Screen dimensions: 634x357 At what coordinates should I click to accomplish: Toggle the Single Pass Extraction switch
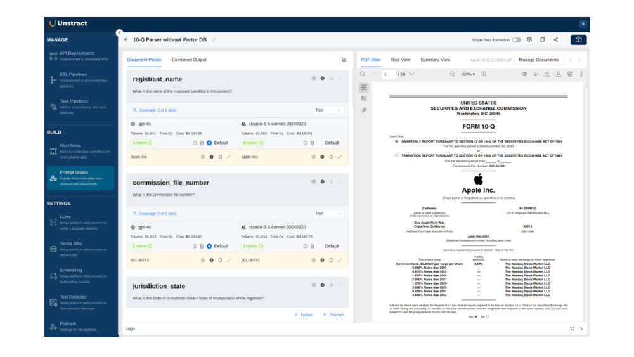tap(517, 40)
